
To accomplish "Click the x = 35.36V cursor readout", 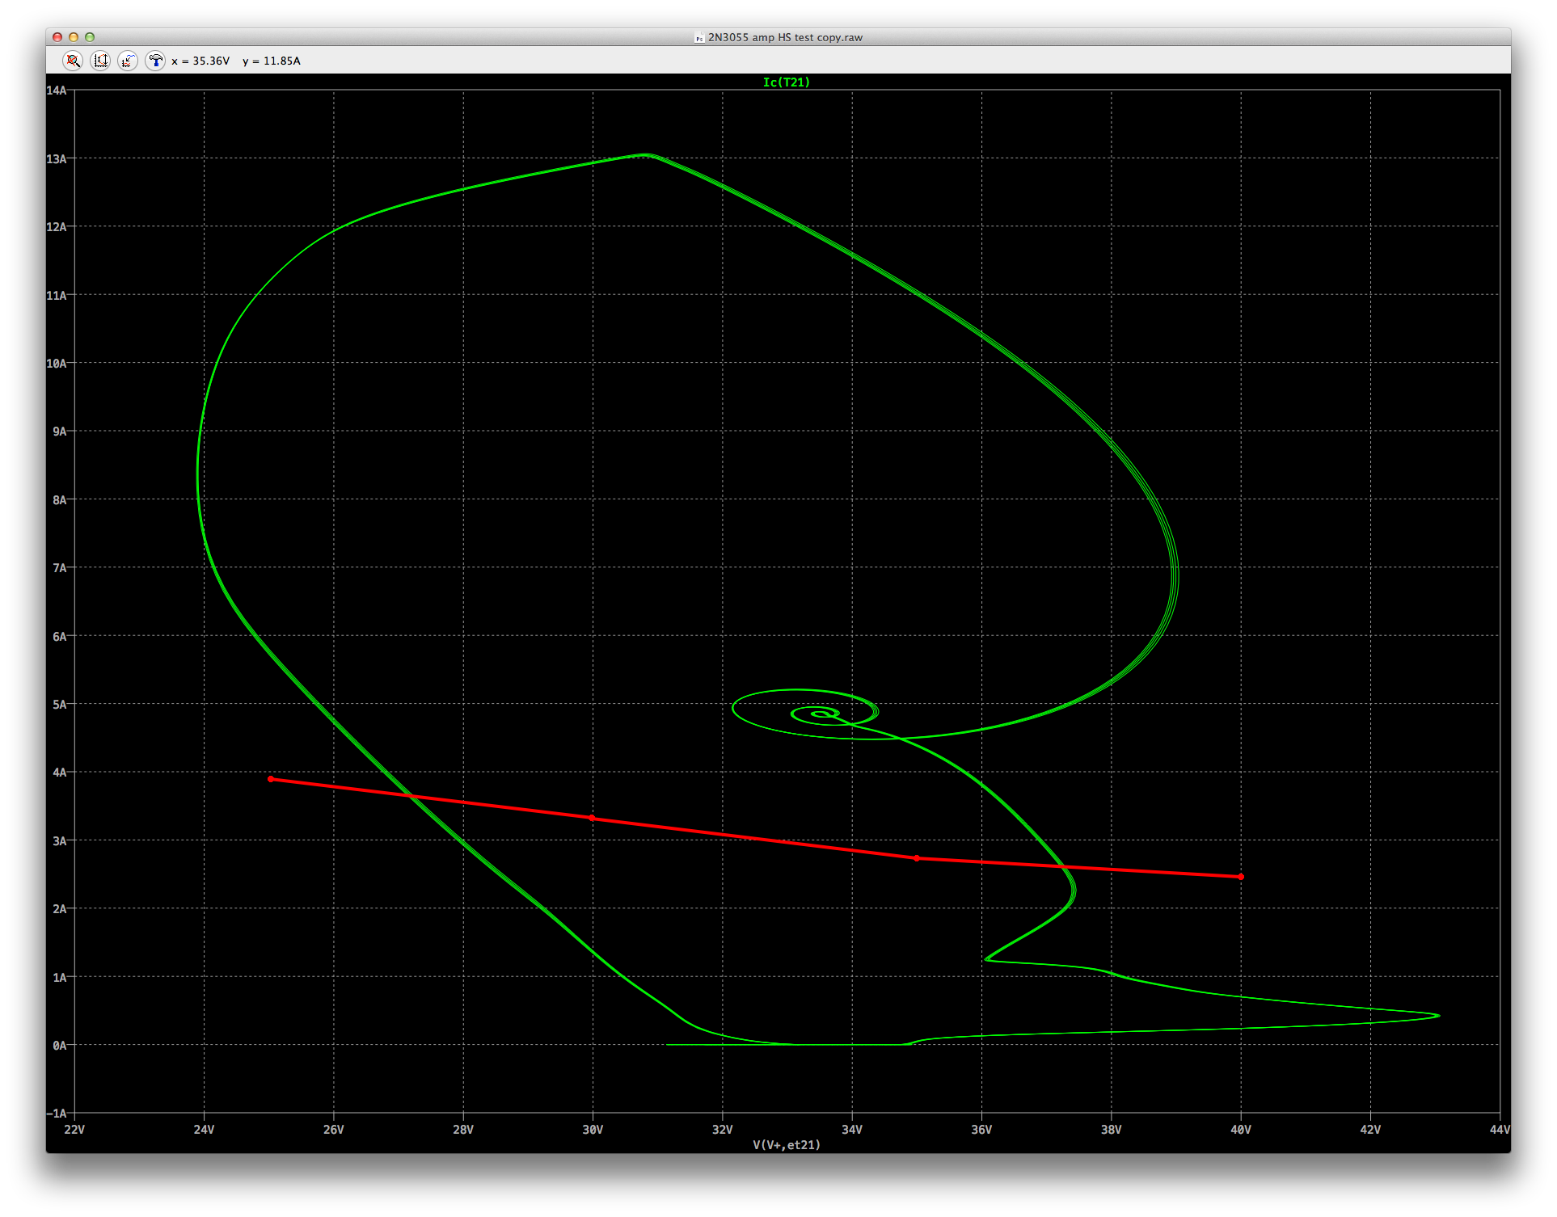I will 200,61.
